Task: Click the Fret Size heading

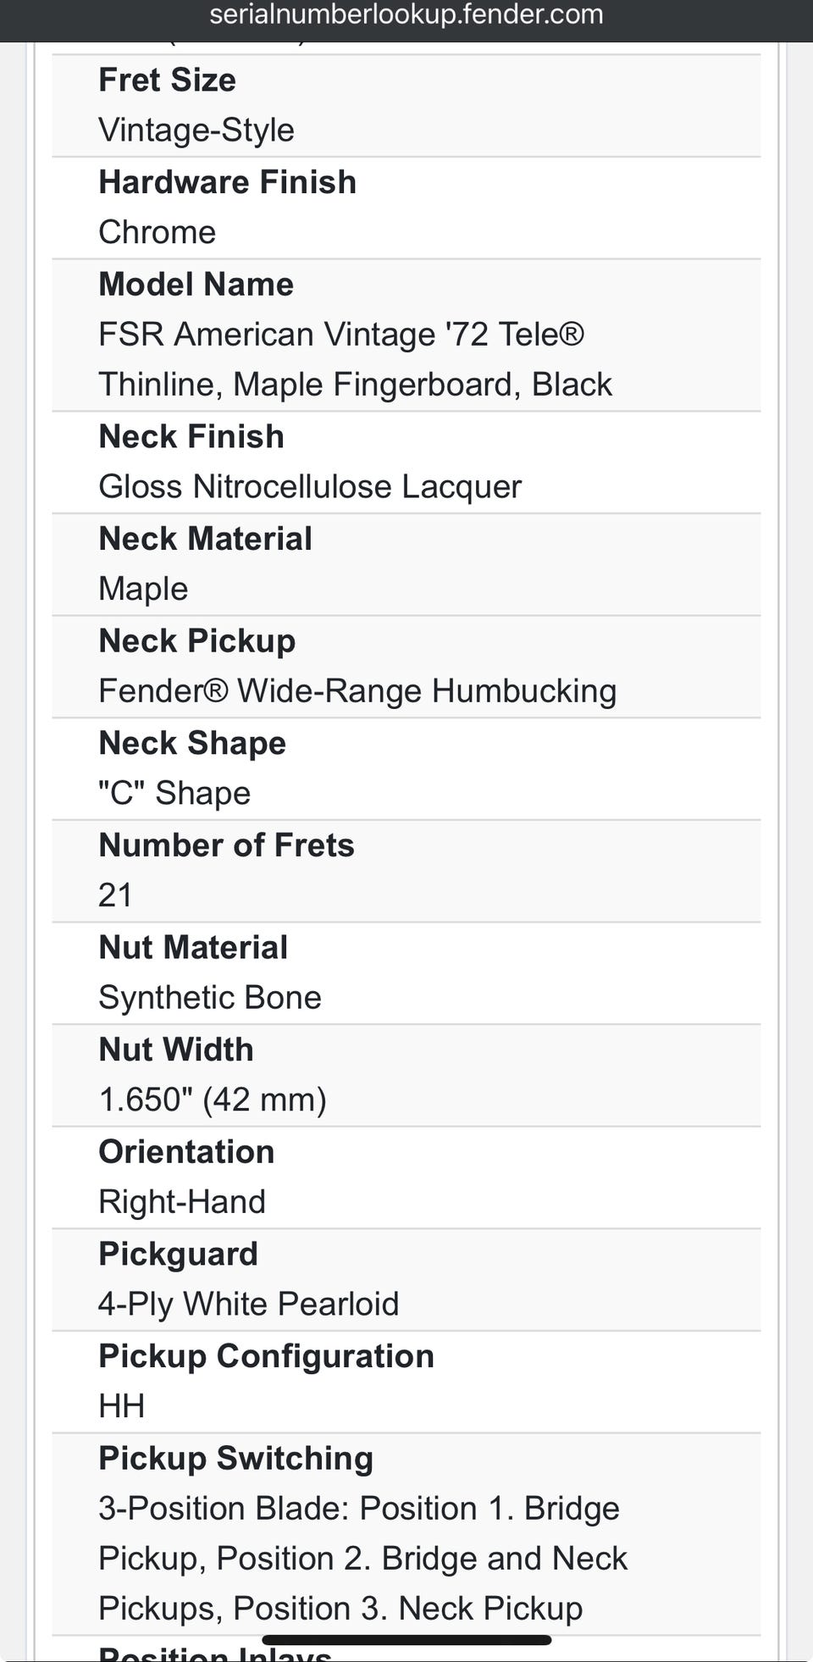Action: (167, 80)
